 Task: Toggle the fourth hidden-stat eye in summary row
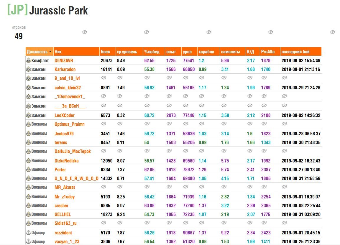(271, 32)
